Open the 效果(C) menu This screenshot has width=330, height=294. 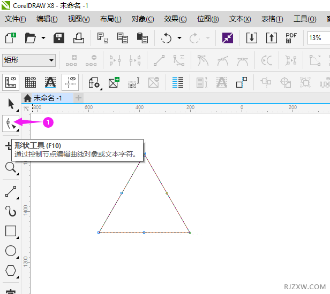(175, 19)
